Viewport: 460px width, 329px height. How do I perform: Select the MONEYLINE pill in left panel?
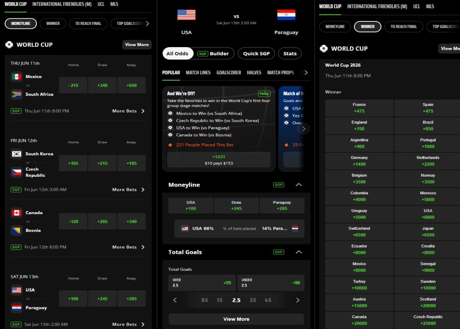pos(21,23)
